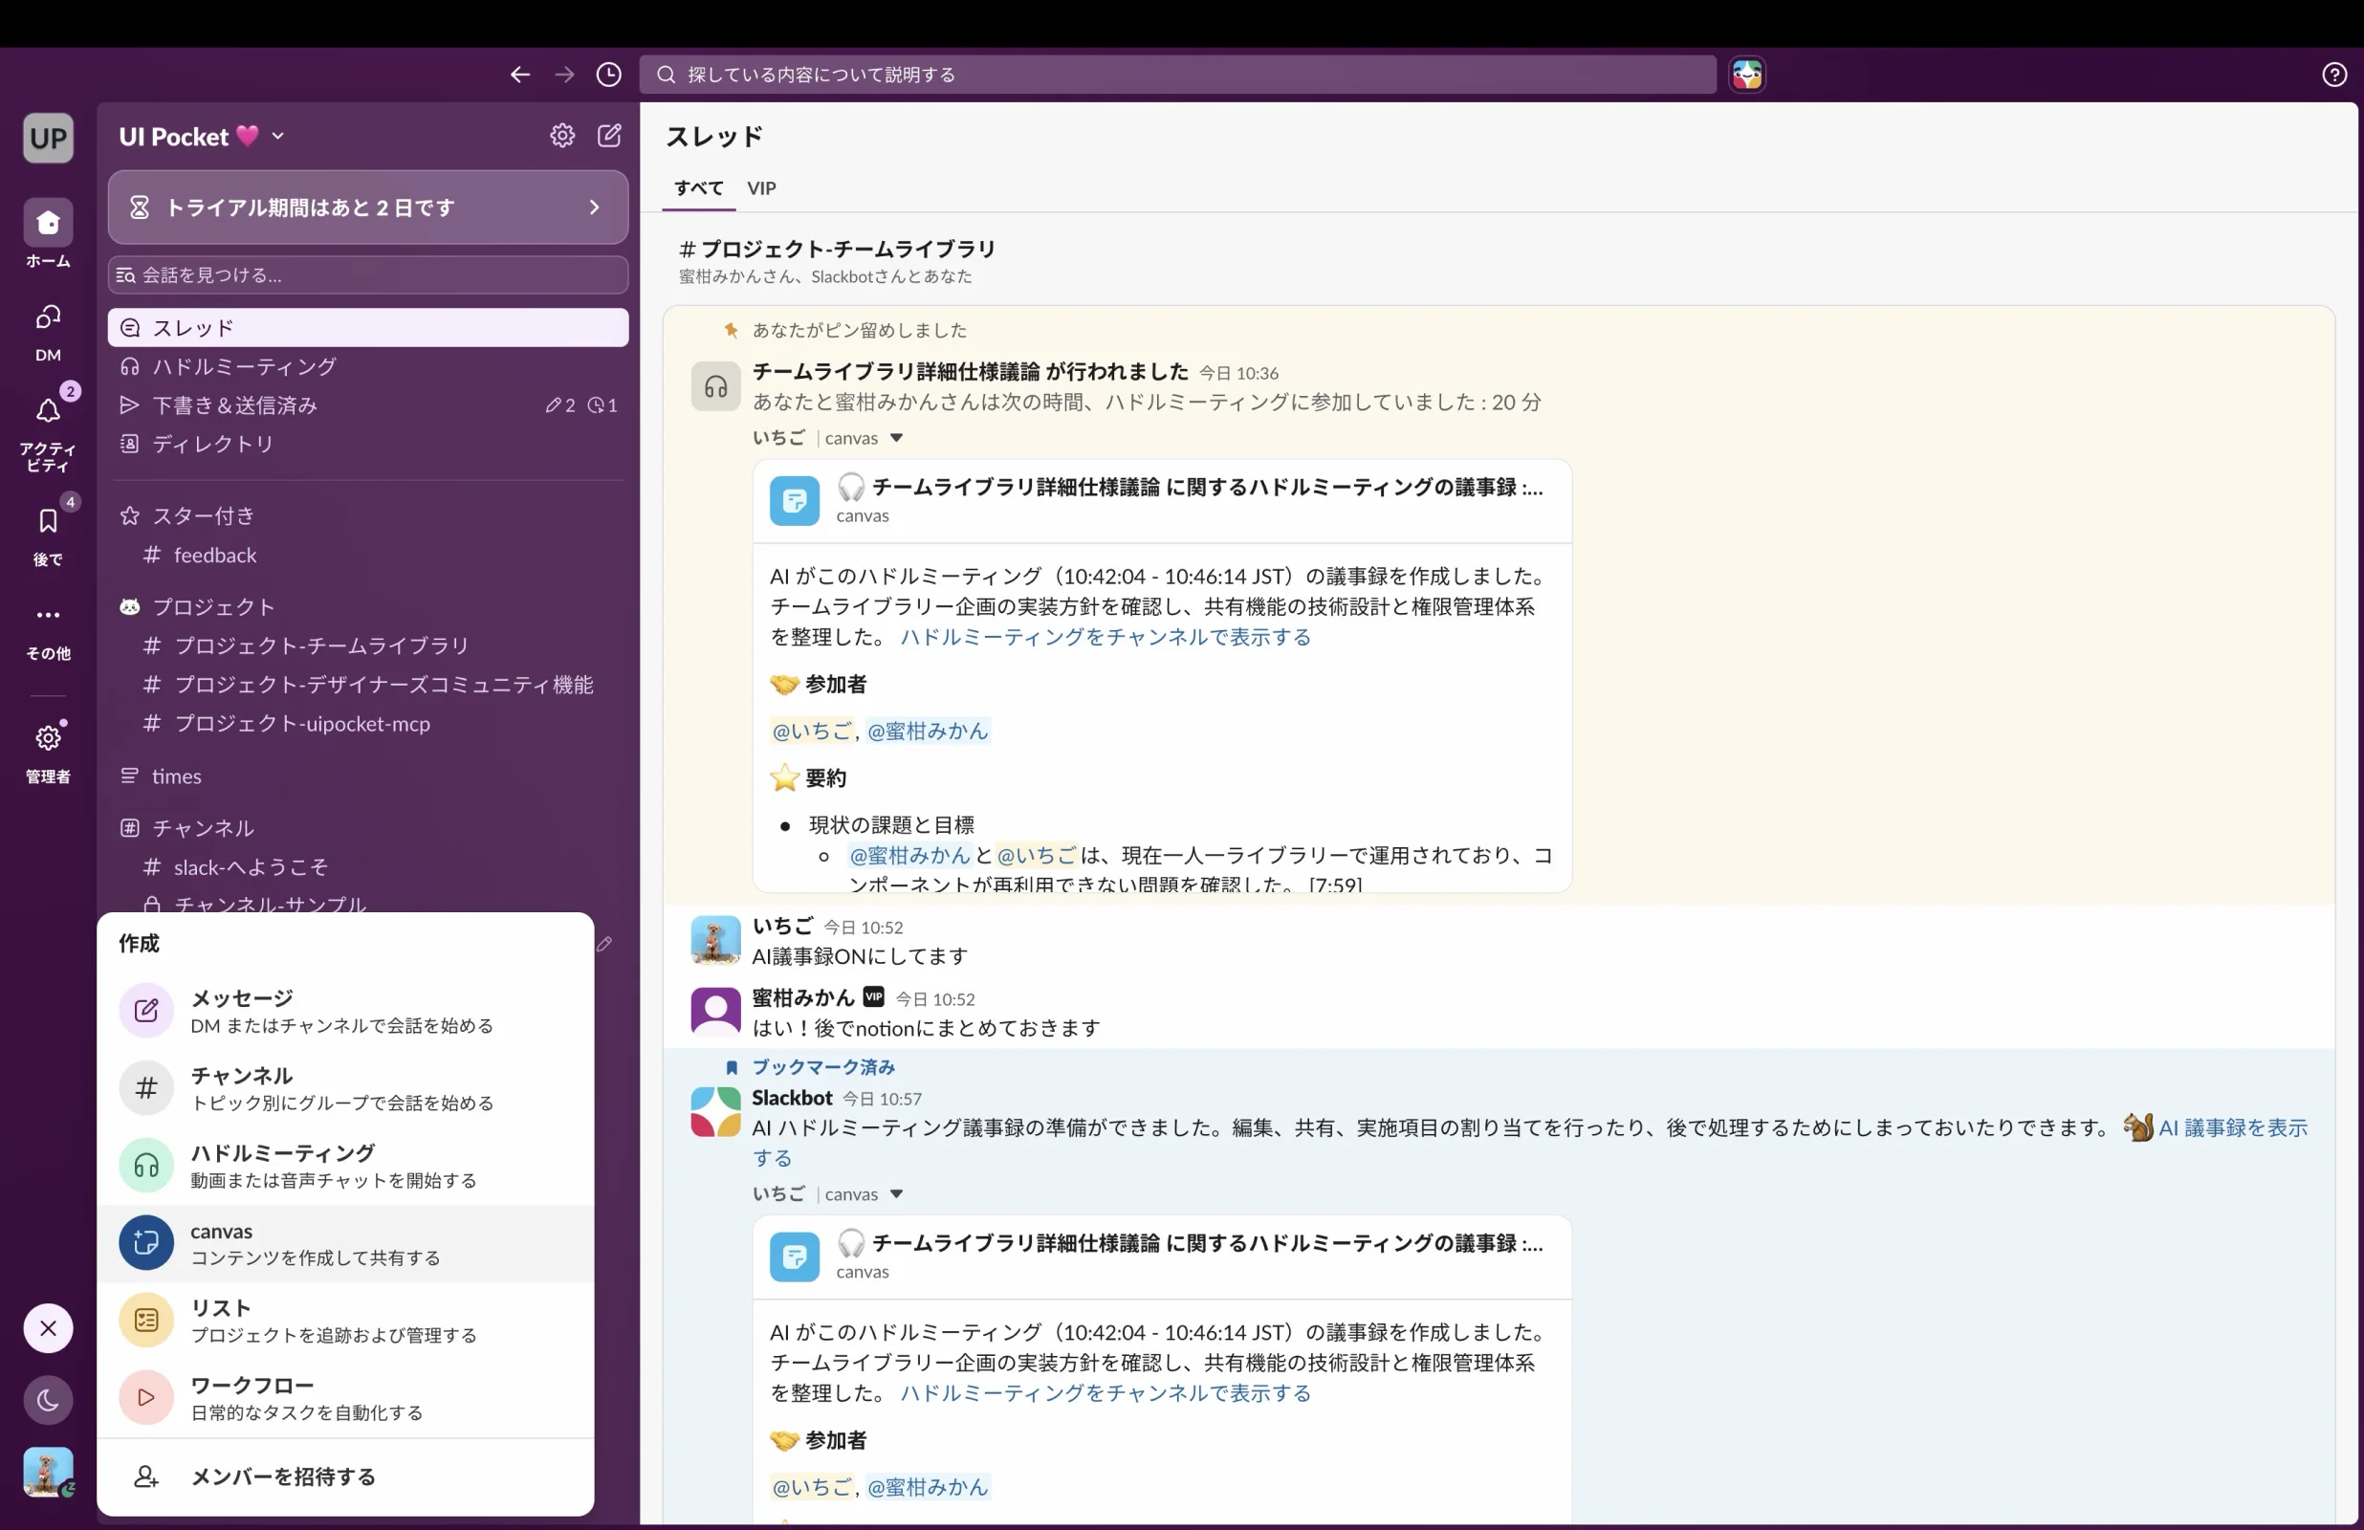Open スレッド in sidebar

(x=368, y=328)
